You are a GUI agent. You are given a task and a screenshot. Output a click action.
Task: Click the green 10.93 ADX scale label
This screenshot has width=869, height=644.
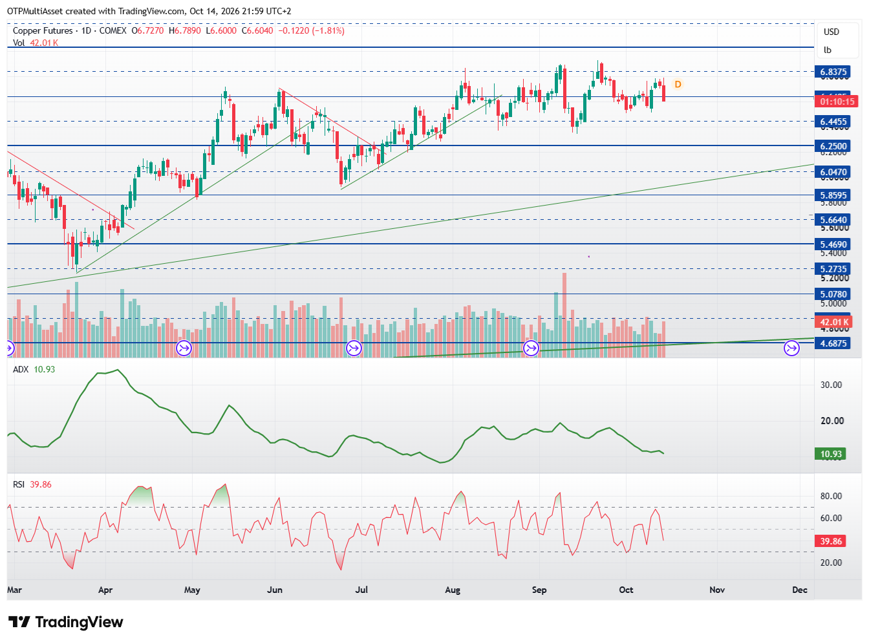coord(831,454)
